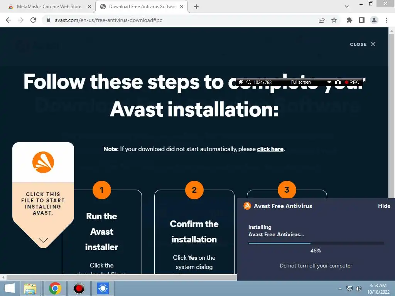Click the 'Confirm the installation' heading

(194, 232)
